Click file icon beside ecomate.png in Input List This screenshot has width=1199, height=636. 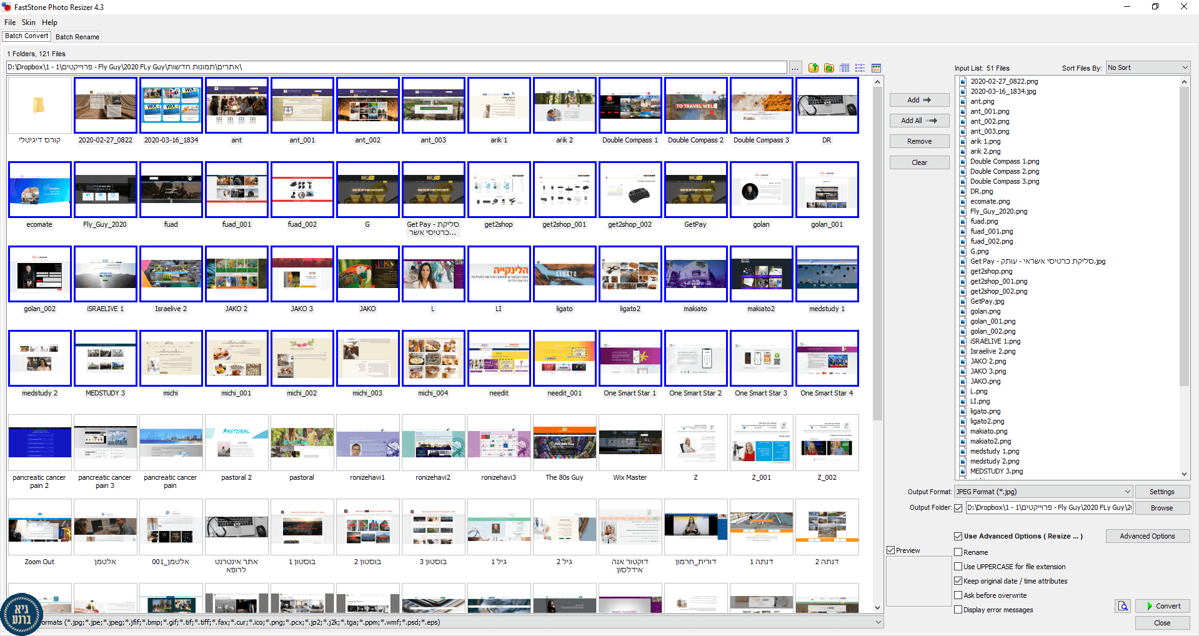pyautogui.click(x=963, y=201)
